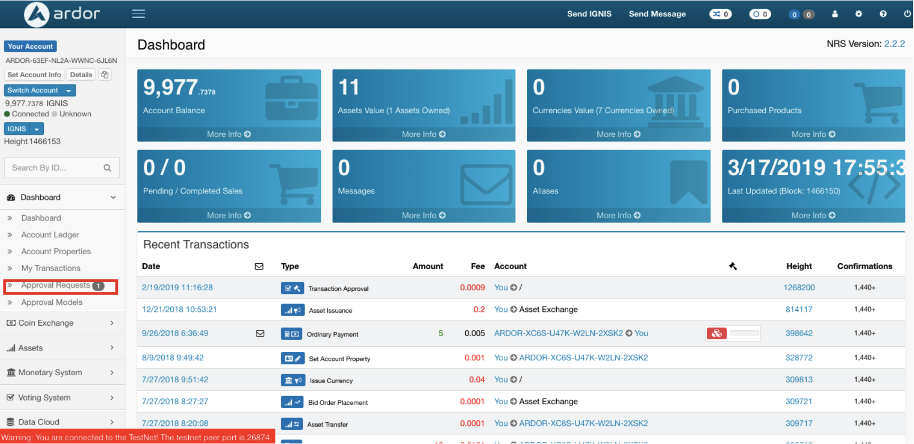Click the red phasing icon on Ordinary Payment row
The width and height of the screenshot is (914, 444).
[716, 333]
